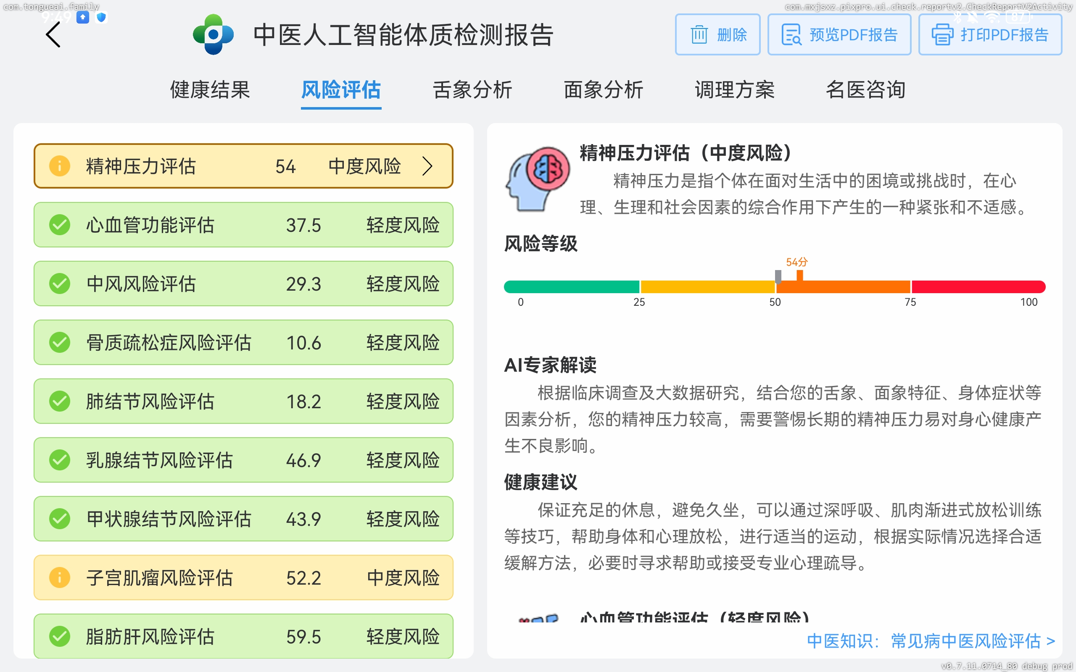This screenshot has width=1076, height=672.
Task: Click the green 0-25 segment of the risk bar
Action: point(571,287)
